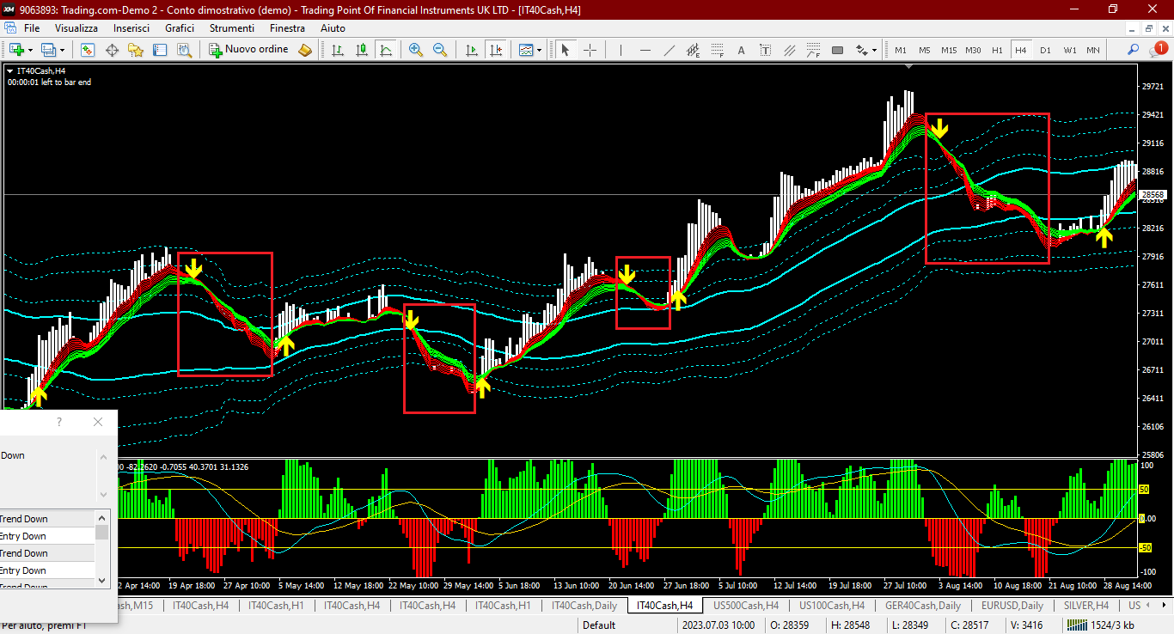
Task: Open the new chart dropdown arrow
Action: click(30, 51)
